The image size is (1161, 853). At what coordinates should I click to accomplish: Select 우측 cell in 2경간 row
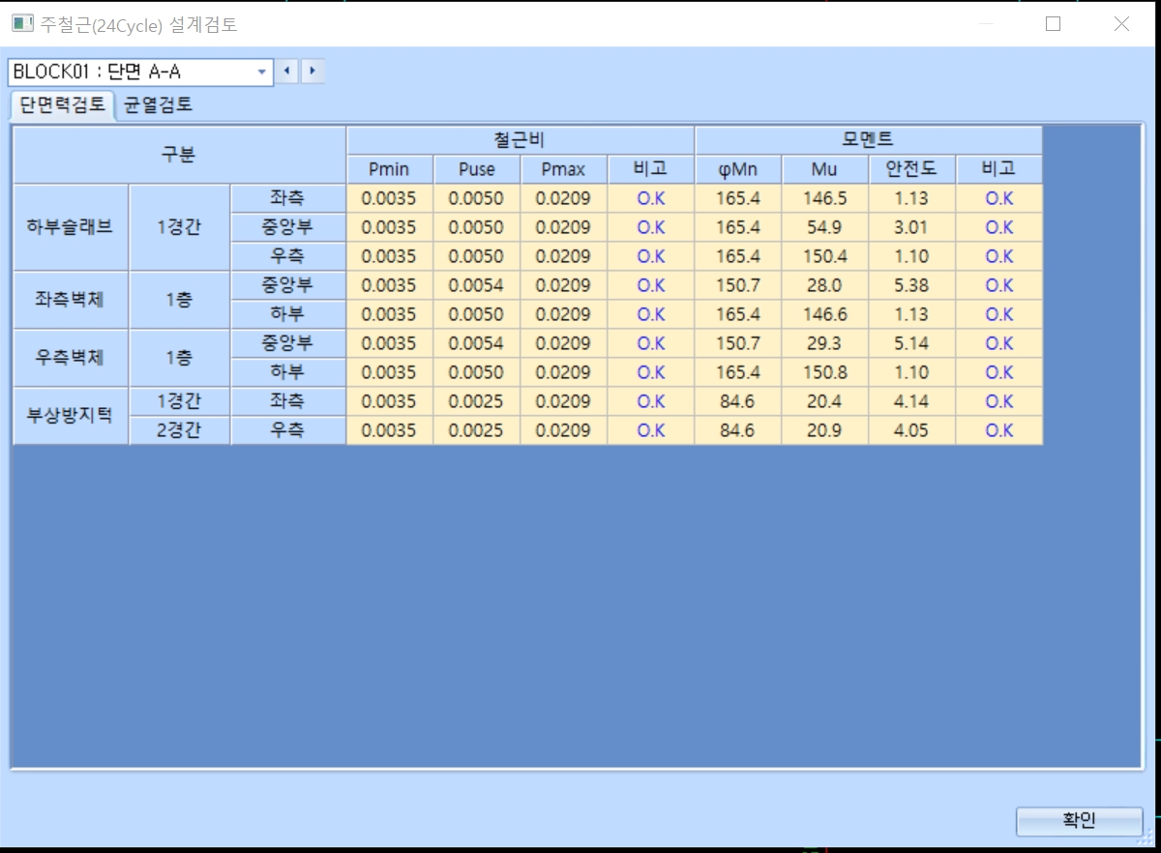pos(288,430)
